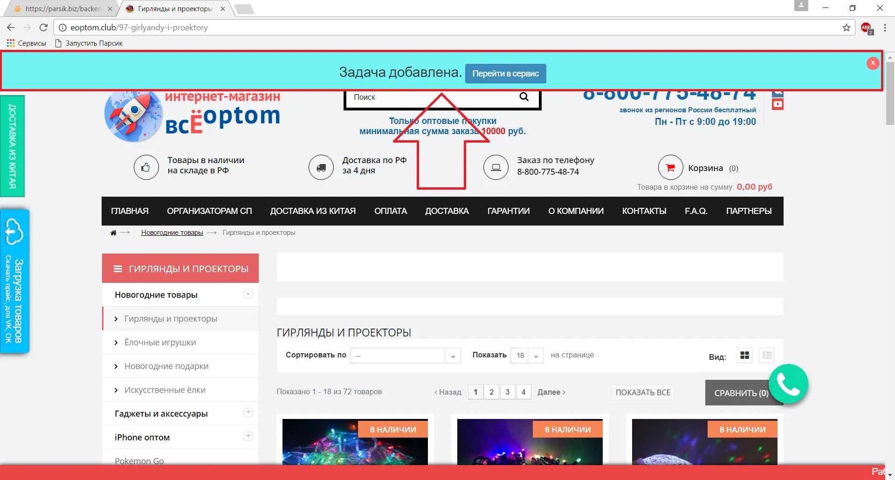Open the shopping cart icon
This screenshot has height=480, width=895.
point(670,167)
